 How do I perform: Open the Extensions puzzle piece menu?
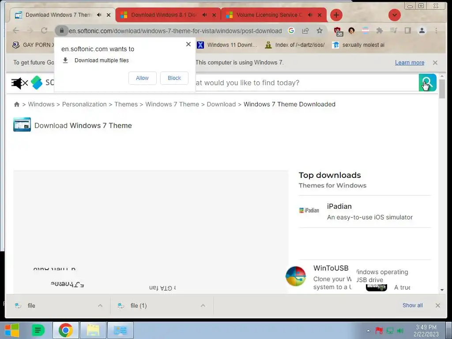[379, 30]
